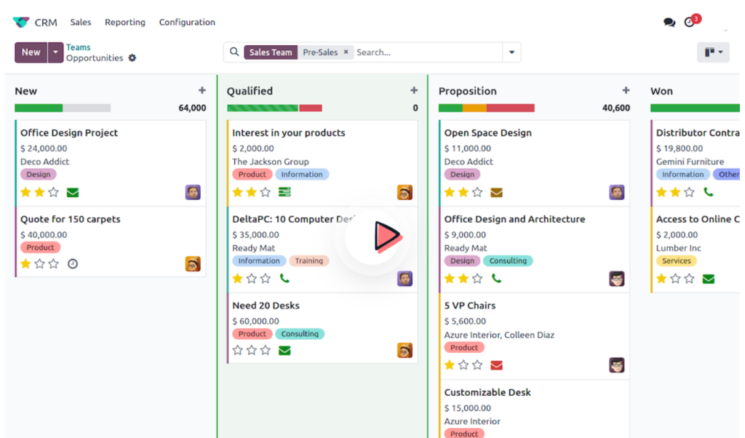
Task: Follow the Teams breadcrumb link
Action: 78,47
